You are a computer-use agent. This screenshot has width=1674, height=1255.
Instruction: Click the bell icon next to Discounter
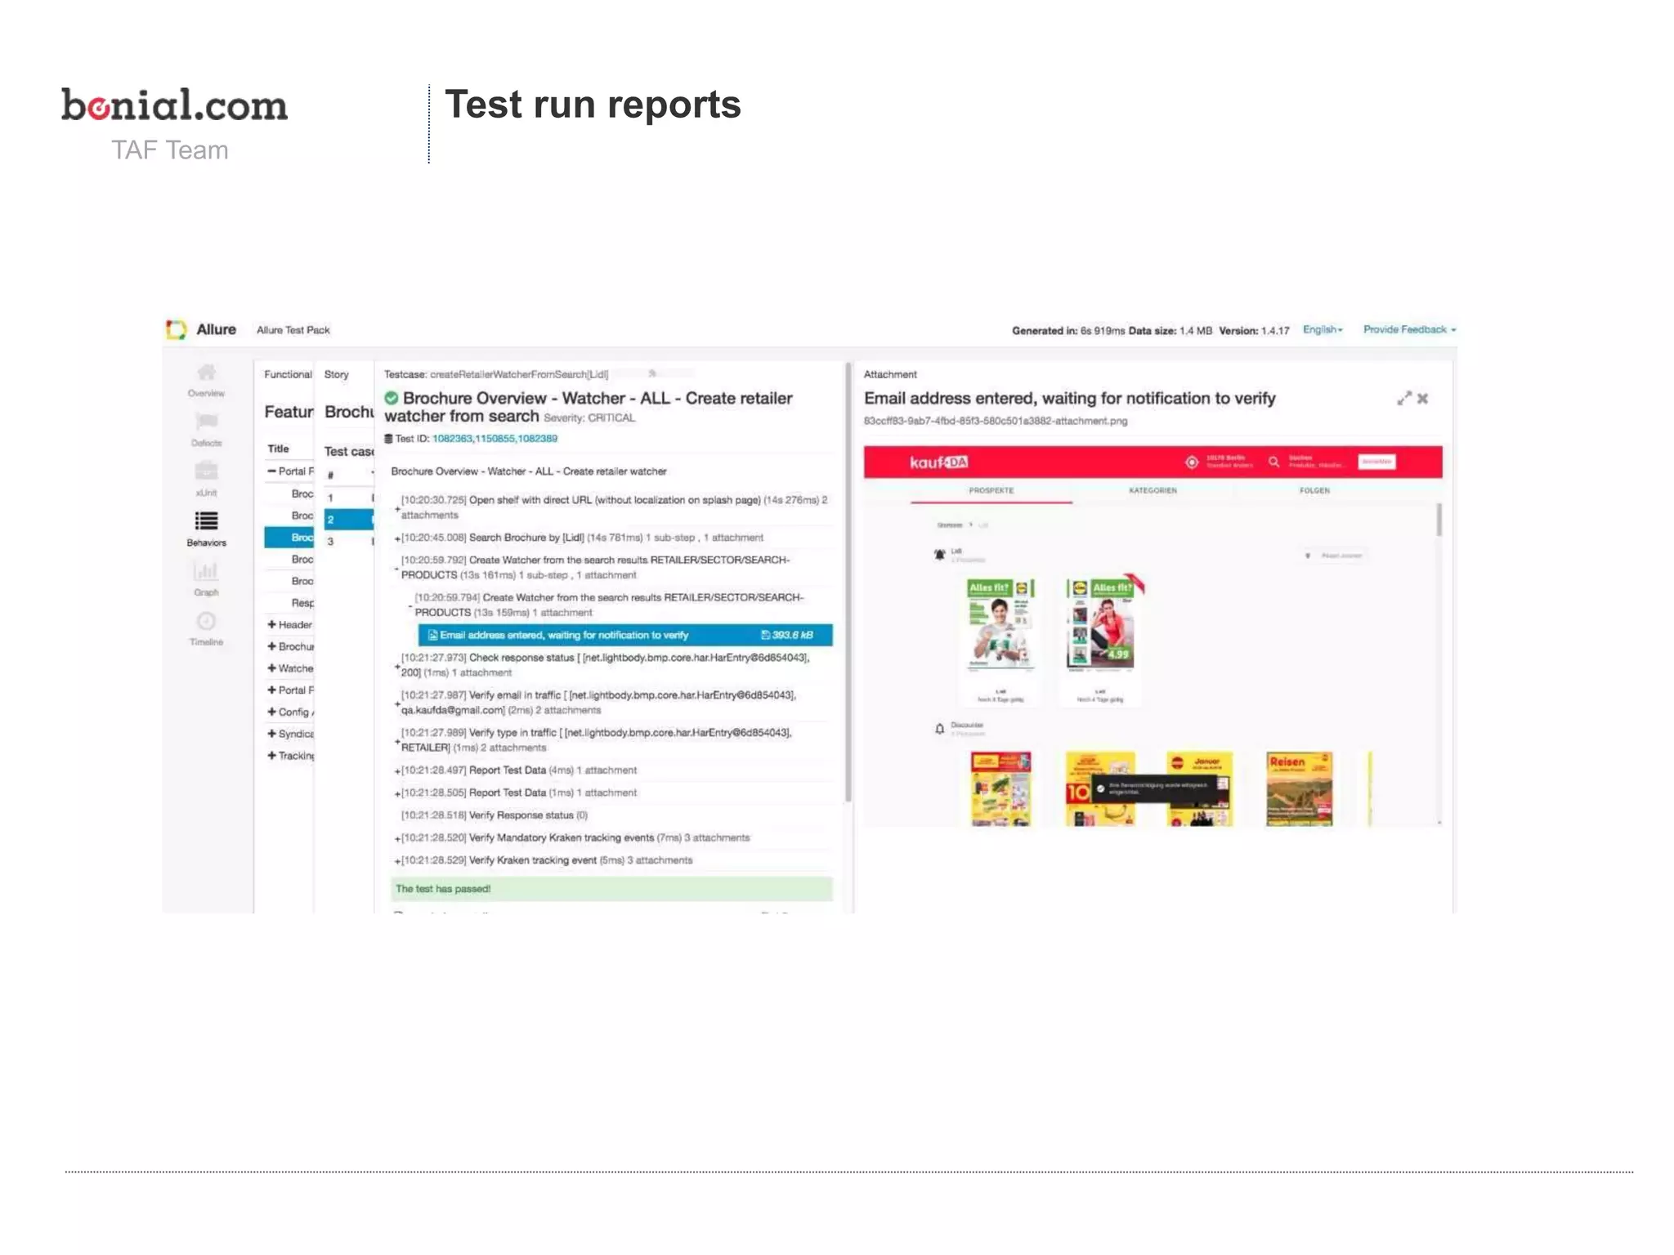pyautogui.click(x=940, y=729)
